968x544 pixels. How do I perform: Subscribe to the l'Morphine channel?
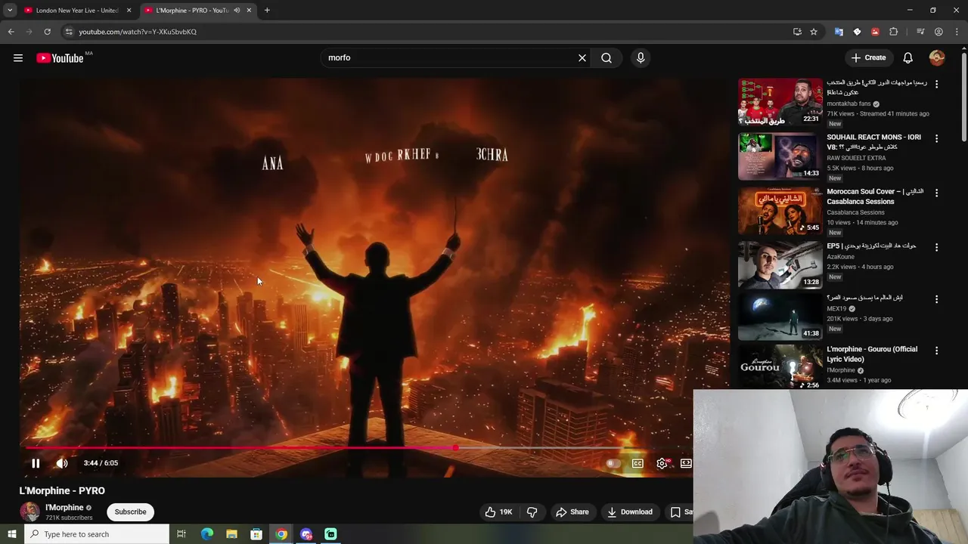coord(130,512)
